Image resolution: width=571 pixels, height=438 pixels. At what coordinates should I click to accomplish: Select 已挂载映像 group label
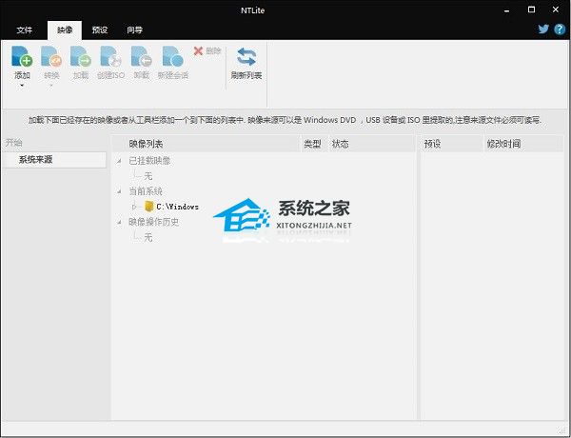[x=149, y=161]
